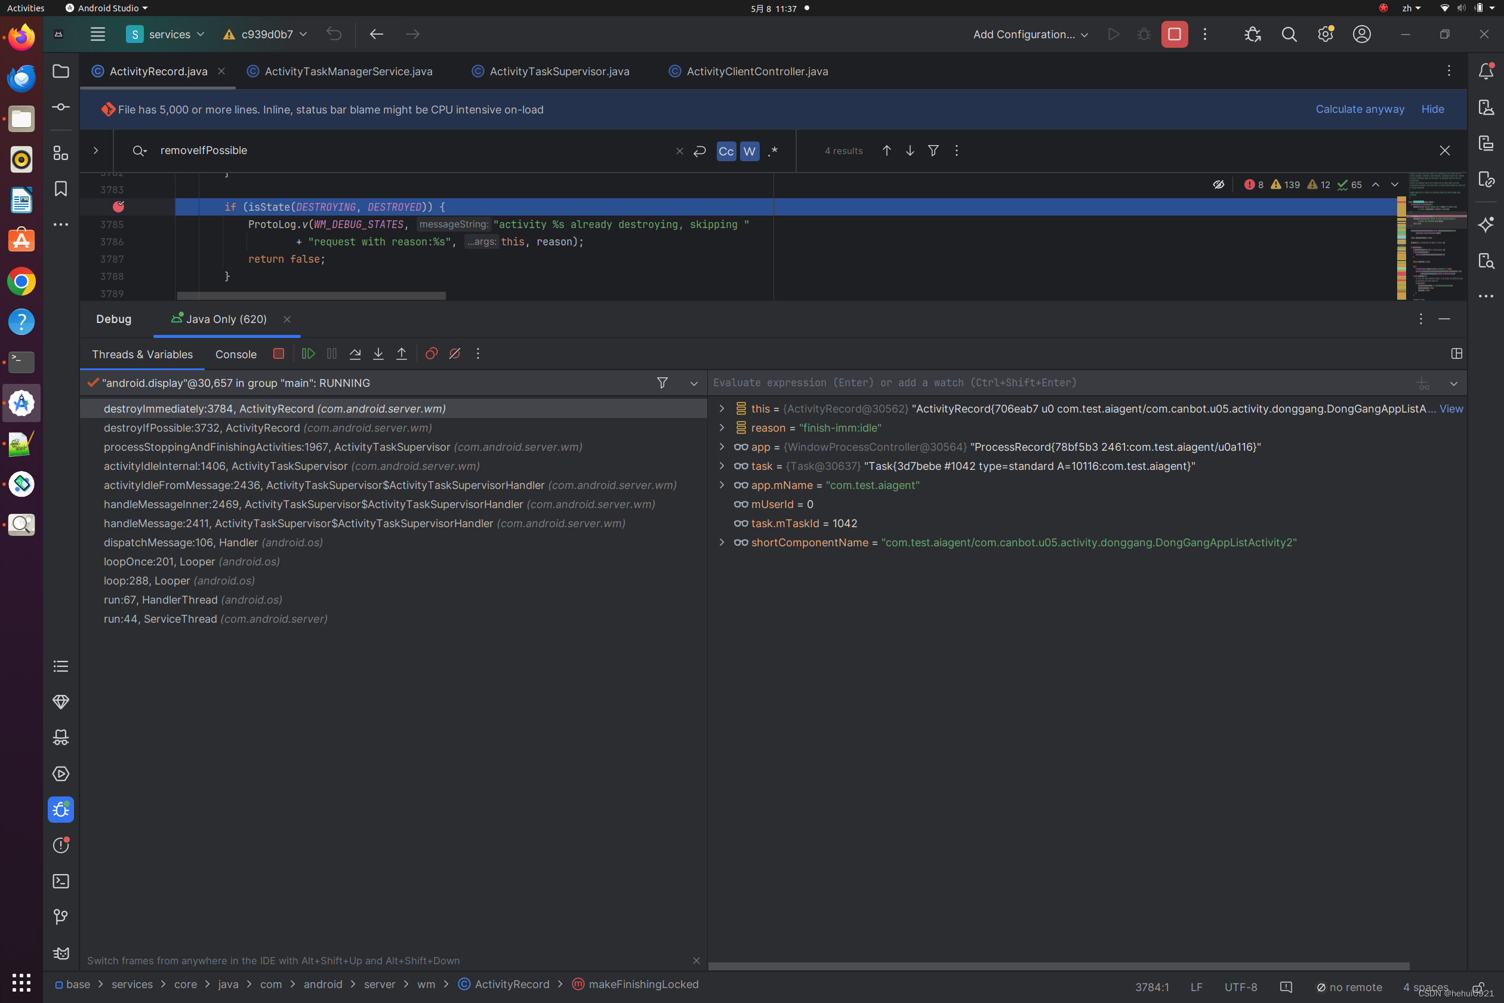Viewport: 1504px width, 1003px height.
Task: Open the notifications bell
Action: click(x=1486, y=71)
